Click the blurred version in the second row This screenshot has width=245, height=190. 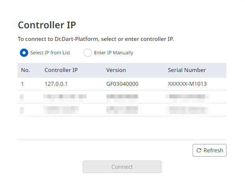pyautogui.click(x=122, y=96)
